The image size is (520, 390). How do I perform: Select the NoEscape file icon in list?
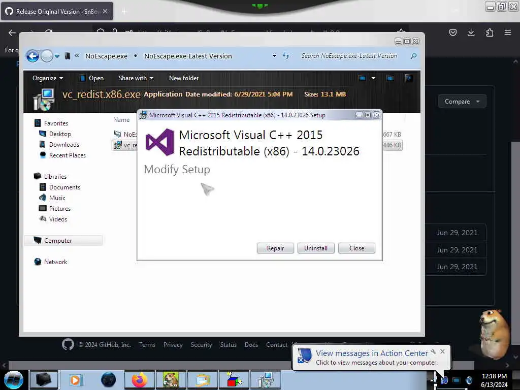118,134
